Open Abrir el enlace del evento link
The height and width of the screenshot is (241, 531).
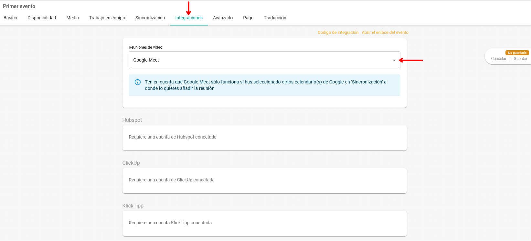(385, 33)
